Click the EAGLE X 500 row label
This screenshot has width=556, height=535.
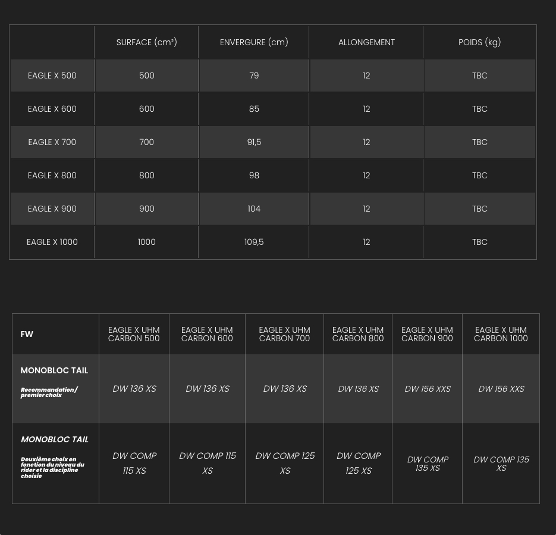[52, 75]
